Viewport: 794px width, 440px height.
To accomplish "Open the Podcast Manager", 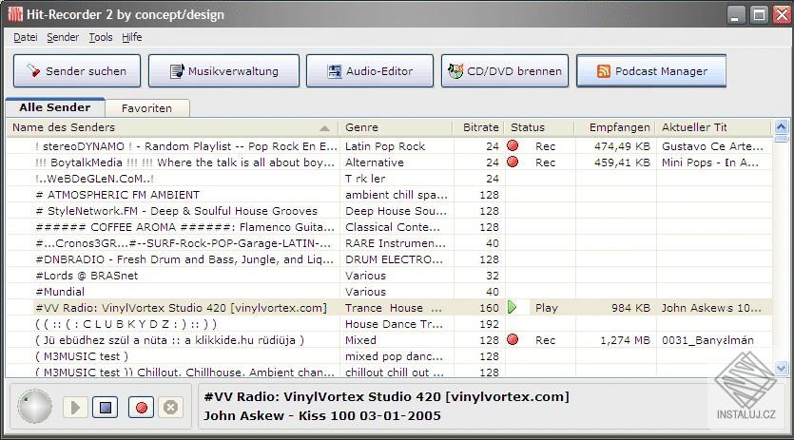I will (x=651, y=71).
